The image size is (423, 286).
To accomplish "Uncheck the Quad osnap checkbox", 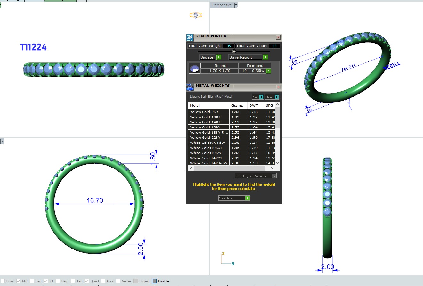I will tap(87, 281).
